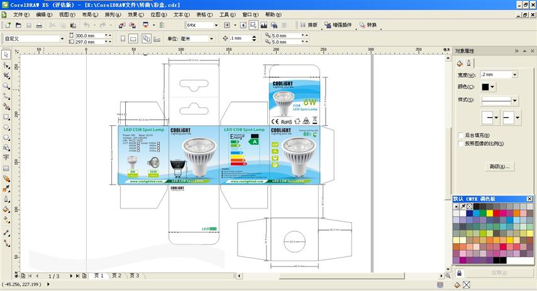537x291 pixels.
Task: Open the zoom level 64% dropdown
Action: [216, 25]
